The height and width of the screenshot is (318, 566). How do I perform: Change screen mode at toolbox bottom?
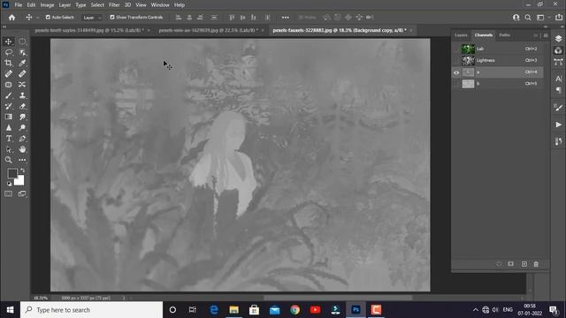coord(22,194)
